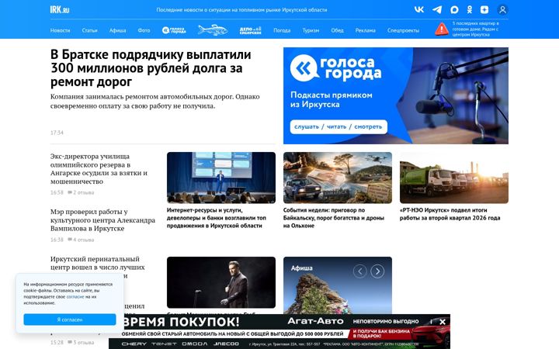The width and height of the screenshot is (559, 349).
Task: Close the Агат-Авто bottom ad banner
Action: pos(443,322)
